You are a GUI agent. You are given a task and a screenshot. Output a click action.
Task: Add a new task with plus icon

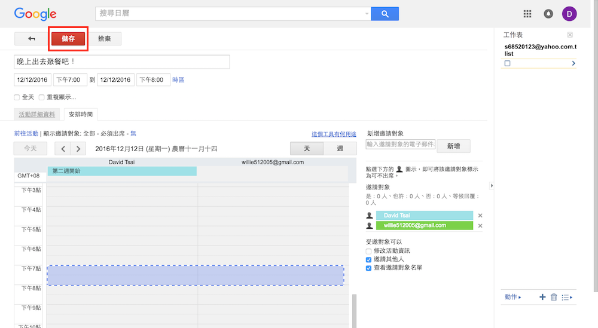click(542, 297)
